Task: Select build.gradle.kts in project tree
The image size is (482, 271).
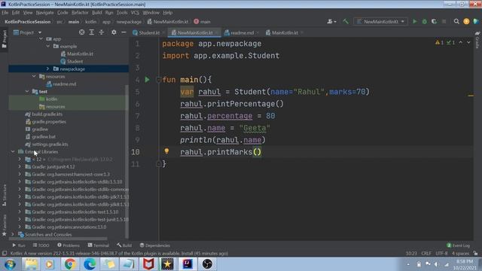Action: click(x=47, y=114)
